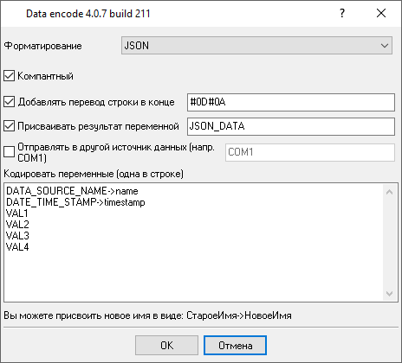Click the VAL1 line in variables list
The image size is (402, 363).
17,213
